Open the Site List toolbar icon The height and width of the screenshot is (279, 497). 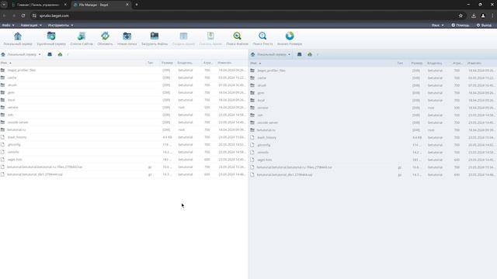82,39
